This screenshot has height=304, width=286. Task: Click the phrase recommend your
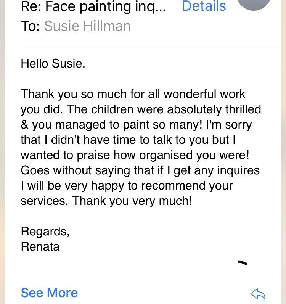(187, 186)
